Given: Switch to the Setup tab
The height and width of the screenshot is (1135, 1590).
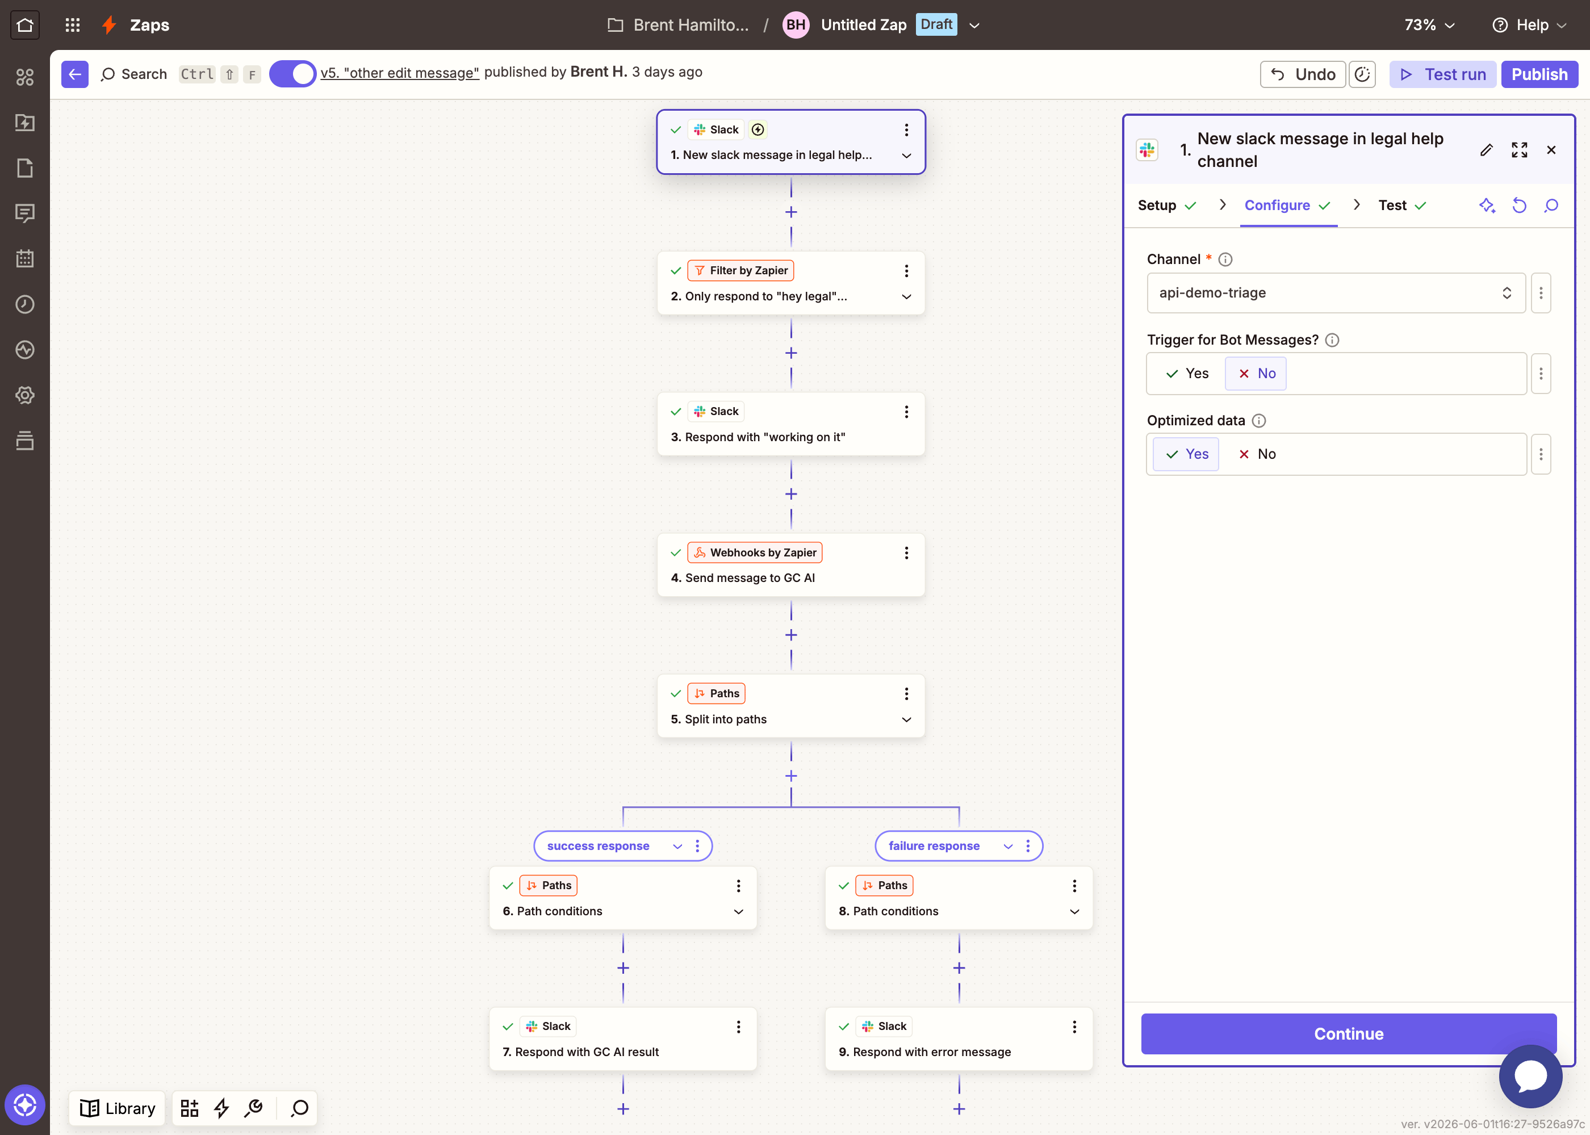Looking at the screenshot, I should tap(1167, 206).
